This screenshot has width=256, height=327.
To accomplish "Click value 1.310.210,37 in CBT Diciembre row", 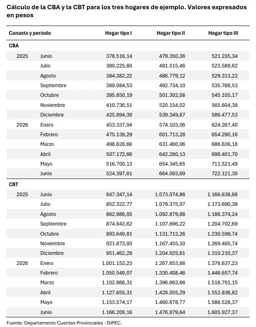I will (222, 253).
